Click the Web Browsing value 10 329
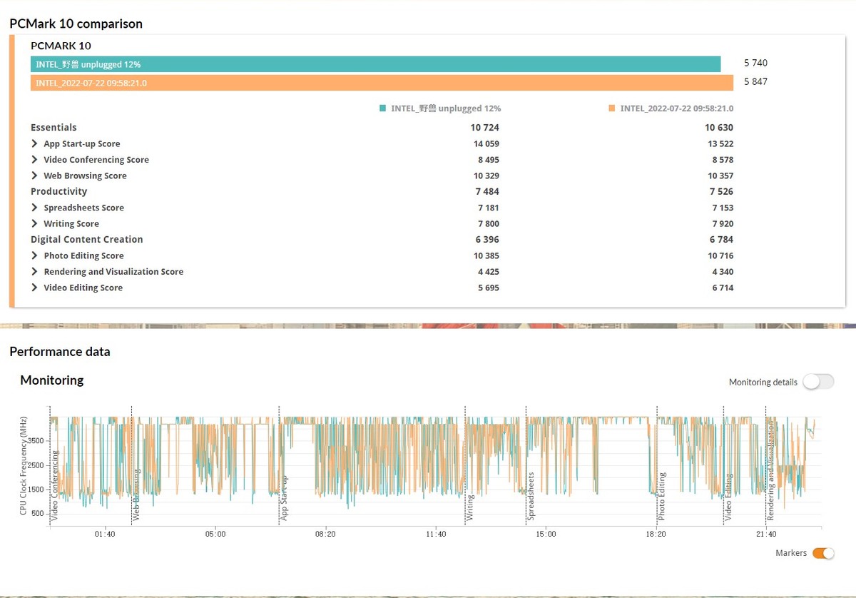 (486, 176)
